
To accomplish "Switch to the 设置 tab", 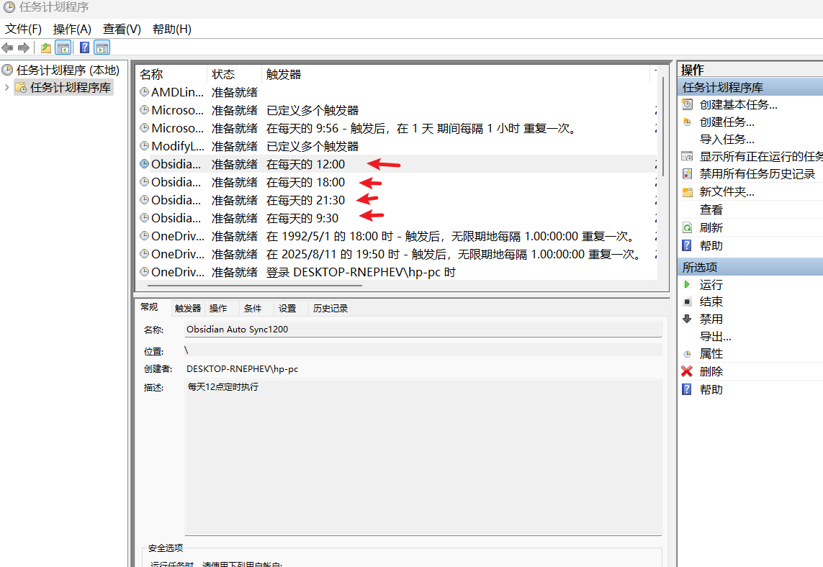I will pos(287,309).
